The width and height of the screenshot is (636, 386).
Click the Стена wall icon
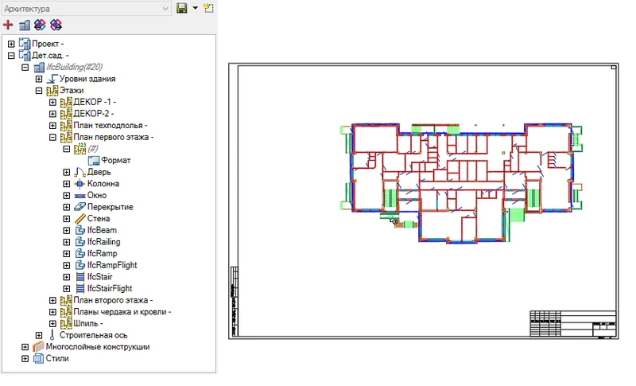pos(79,218)
